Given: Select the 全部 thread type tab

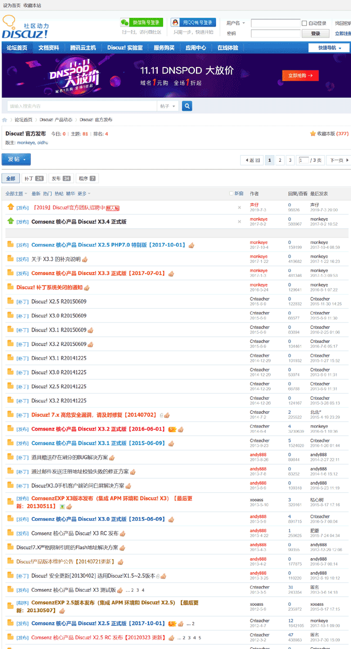Looking at the screenshot, I should 10,178.
